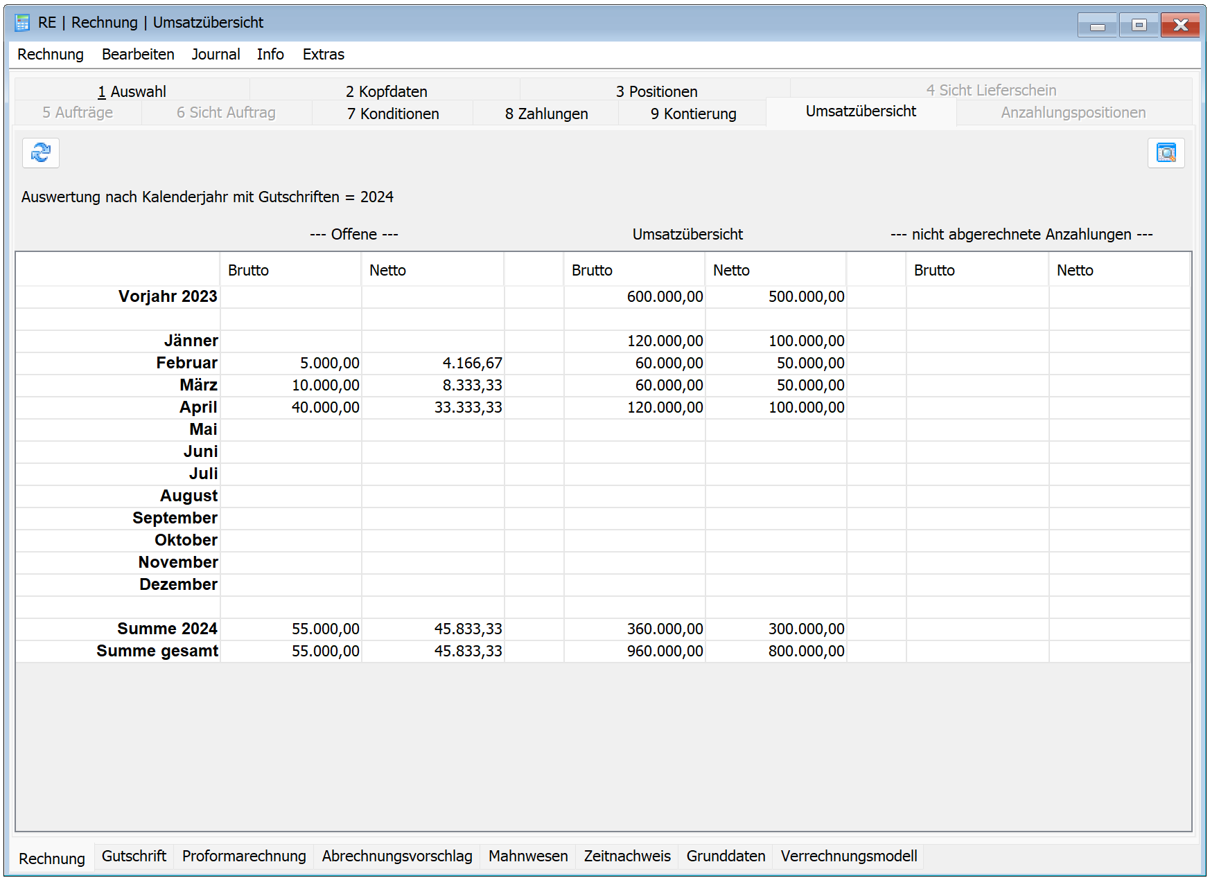Open the Proformarechnung bottom tab
The width and height of the screenshot is (1210, 880).
click(244, 856)
